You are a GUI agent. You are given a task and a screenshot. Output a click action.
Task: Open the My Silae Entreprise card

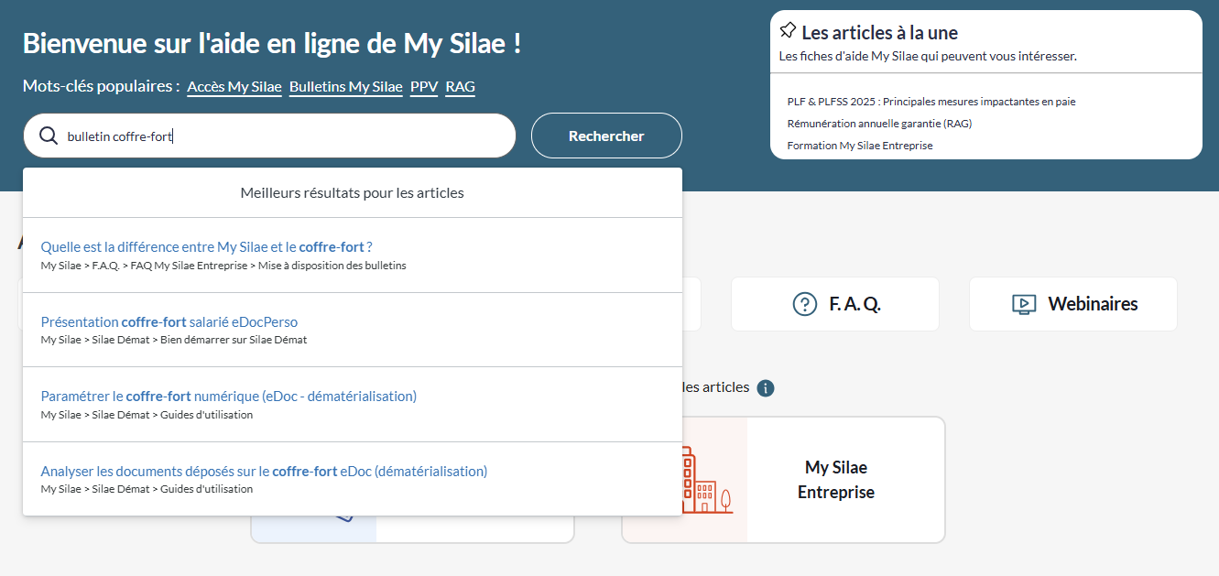click(x=783, y=480)
